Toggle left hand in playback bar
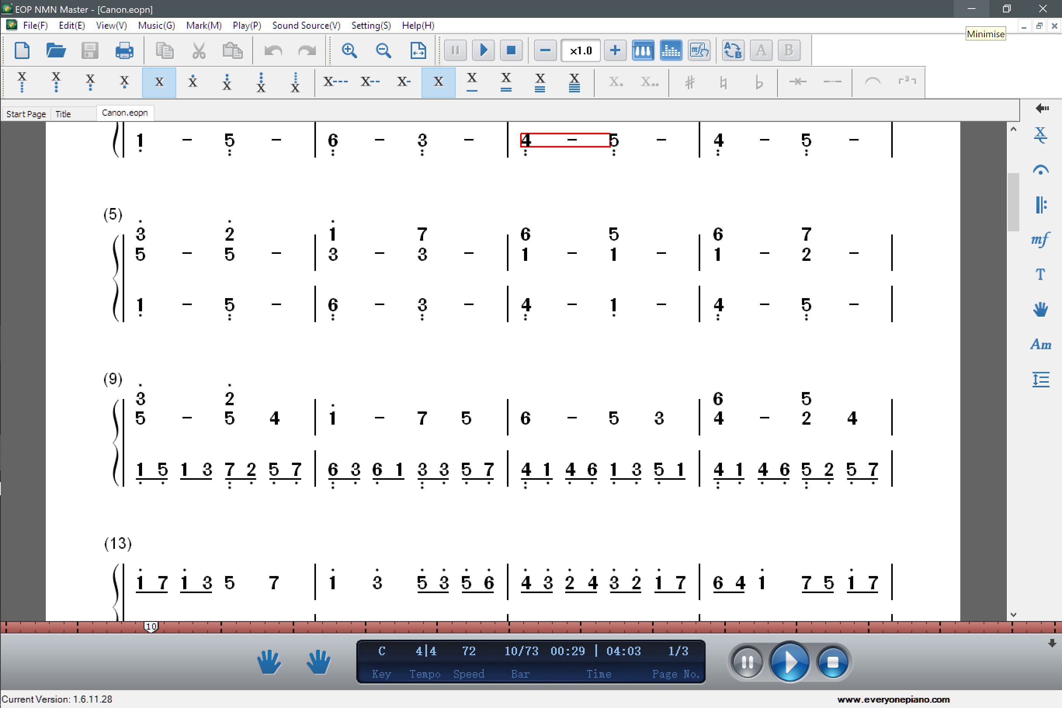 [x=269, y=661]
